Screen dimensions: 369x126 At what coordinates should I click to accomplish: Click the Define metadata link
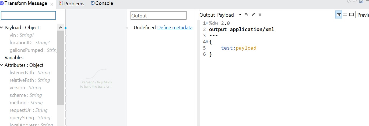175,28
